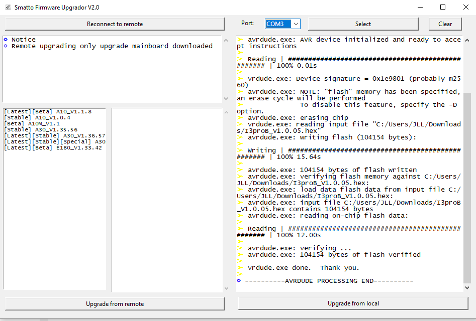Click scroll down arrow of firmware details panel
This screenshot has width=476, height=321.
[226, 288]
